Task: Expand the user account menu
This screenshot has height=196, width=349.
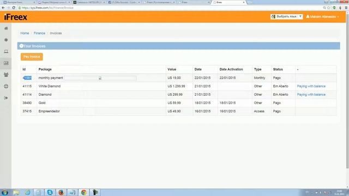Action: (322, 17)
